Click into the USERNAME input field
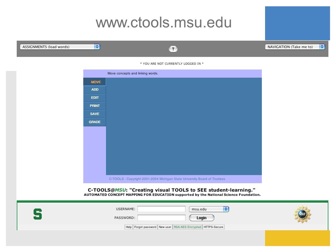 click(161, 209)
